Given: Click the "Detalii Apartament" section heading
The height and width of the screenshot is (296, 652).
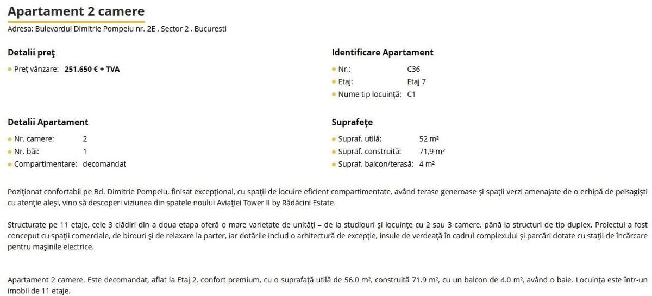Looking at the screenshot, I should (48, 122).
